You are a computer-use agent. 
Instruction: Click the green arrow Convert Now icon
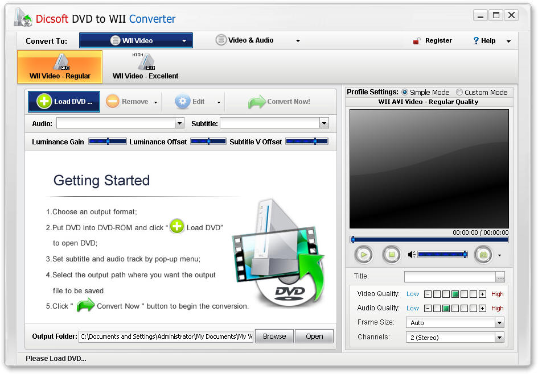[257, 102]
